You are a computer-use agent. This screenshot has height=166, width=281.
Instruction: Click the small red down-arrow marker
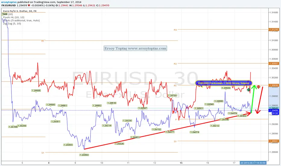point(258,87)
